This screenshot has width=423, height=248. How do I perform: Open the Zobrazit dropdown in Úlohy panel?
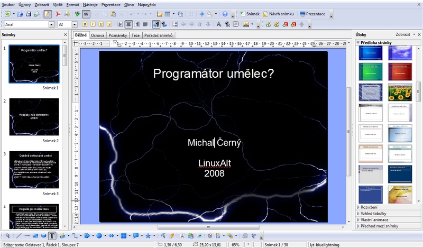[406, 34]
